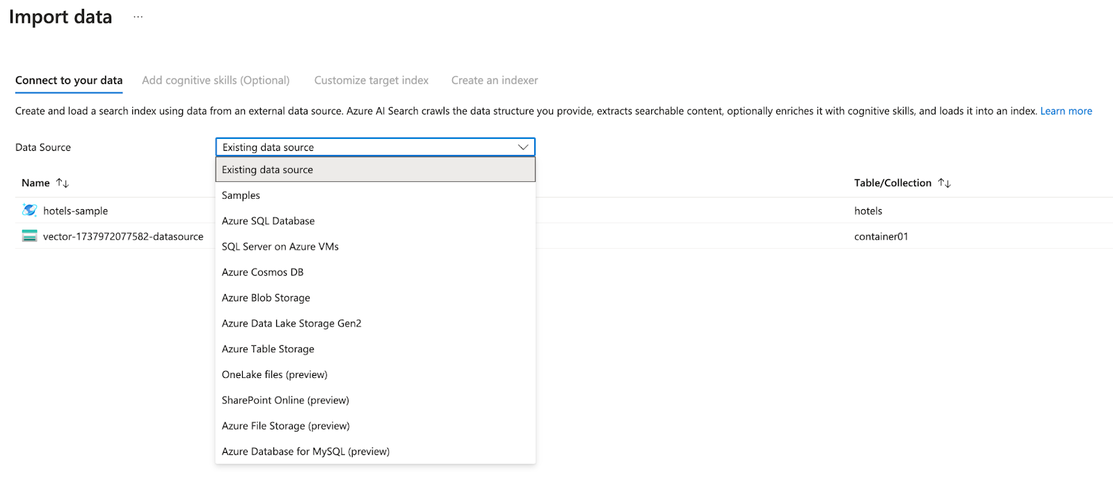Pick OneLake files (preview) option

tap(274, 374)
